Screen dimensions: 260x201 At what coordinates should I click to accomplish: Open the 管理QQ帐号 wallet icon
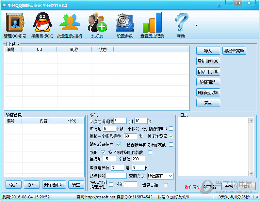[x=15, y=25]
